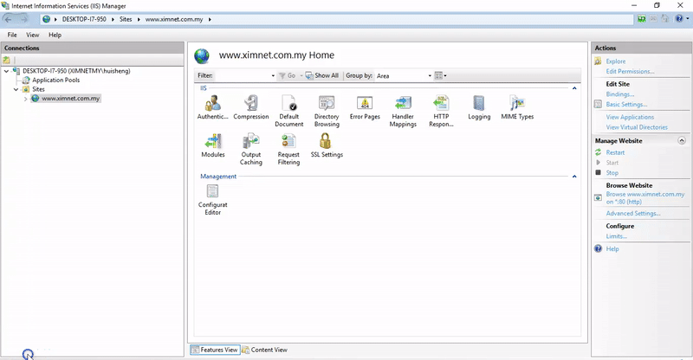Screen dimensions: 693x360
Task: Open the Modules feature
Action: (212, 145)
